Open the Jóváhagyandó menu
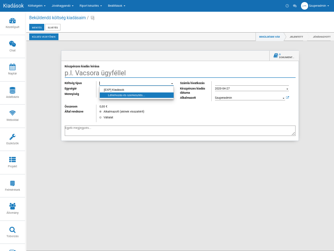The image size is (334, 251). pos(62,6)
